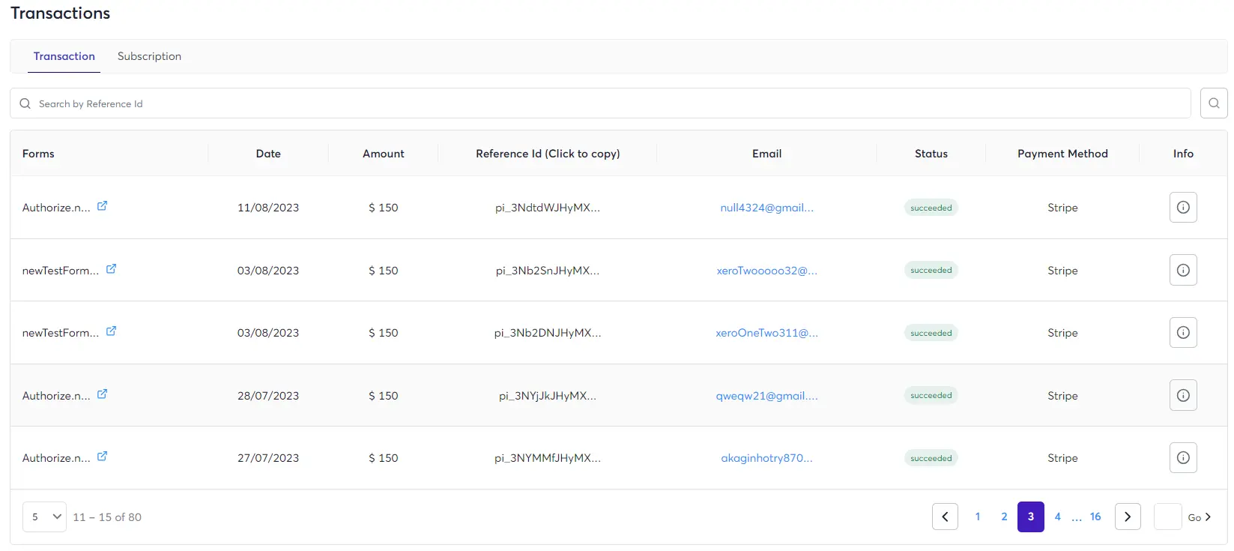Click the 11 – 15 of 80 count text

click(x=107, y=517)
